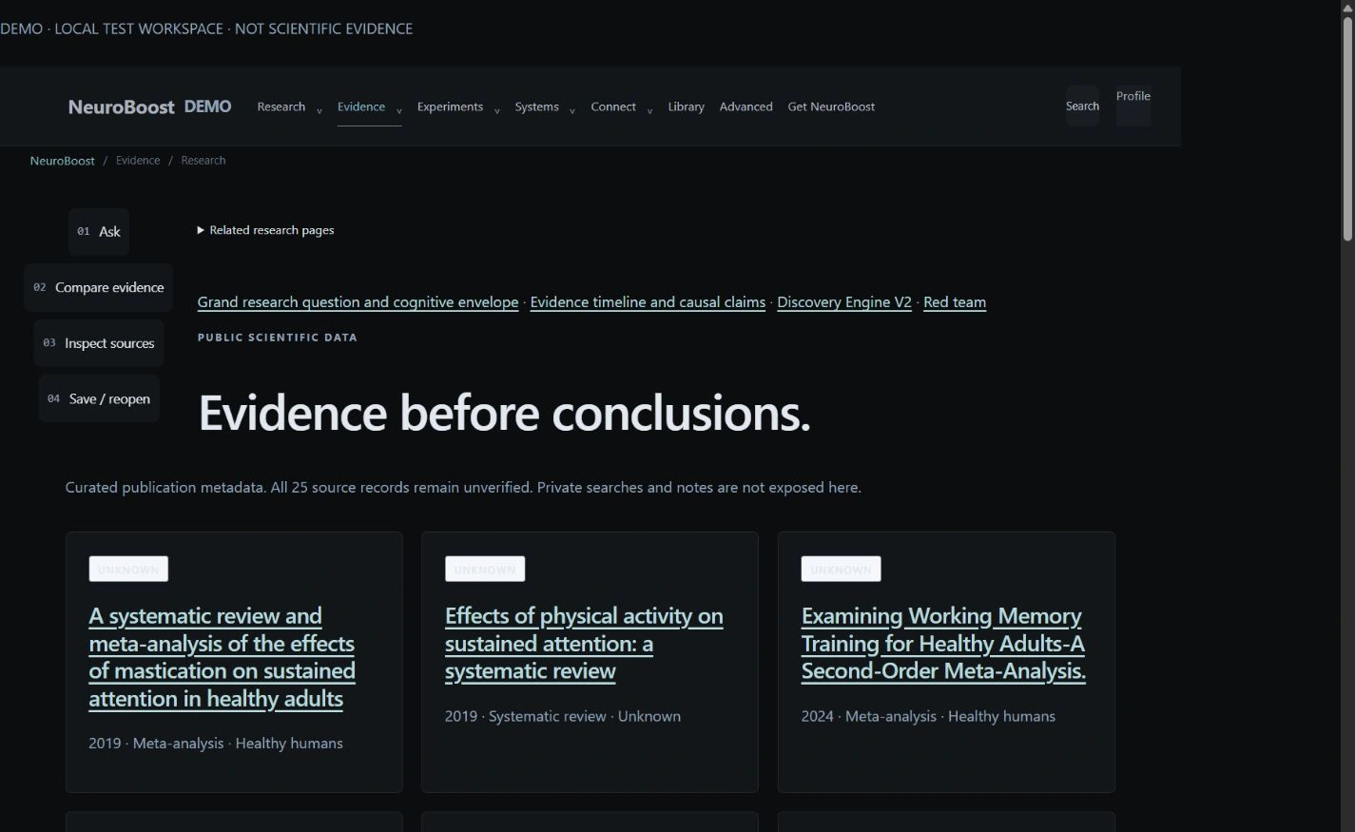This screenshot has width=1355, height=832.
Task: Select step 04 Save / reopen
Action: coord(99,399)
